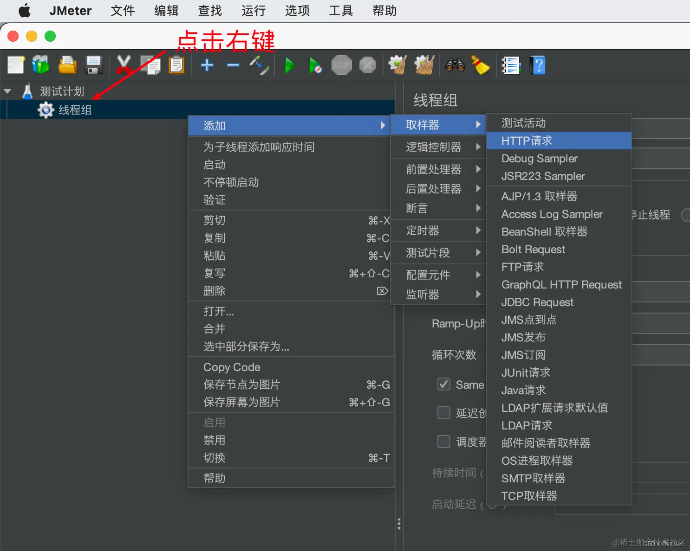Screen dimensions: 690x551
Task: Click the minus Collapse all icon
Action: tap(233, 65)
